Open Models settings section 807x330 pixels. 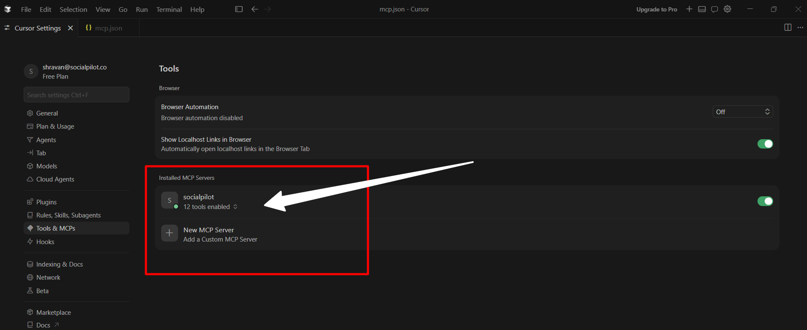(77, 166)
